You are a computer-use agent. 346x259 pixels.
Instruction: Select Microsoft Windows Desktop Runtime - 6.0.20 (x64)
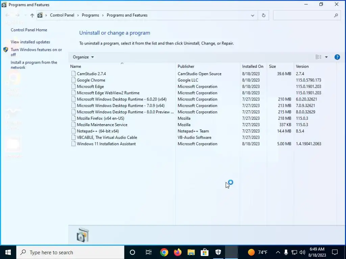(x=122, y=99)
